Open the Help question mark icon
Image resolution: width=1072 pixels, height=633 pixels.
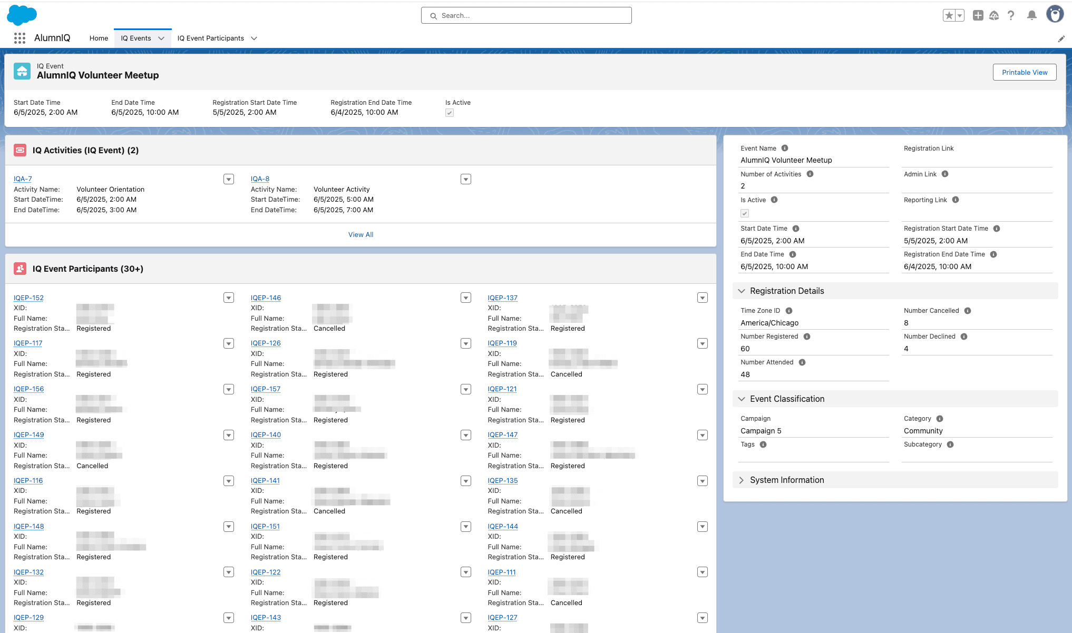1011,15
